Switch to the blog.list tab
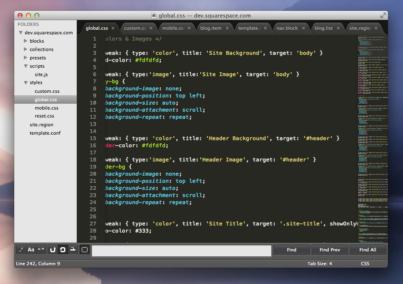 [323, 28]
